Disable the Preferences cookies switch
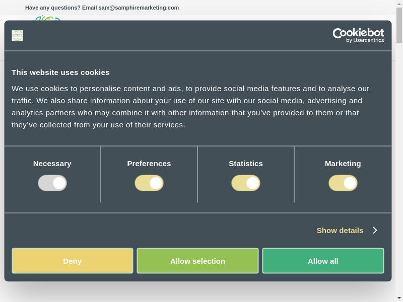 149,183
